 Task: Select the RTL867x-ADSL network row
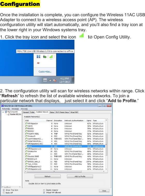pyautogui.click(x=65, y=134)
